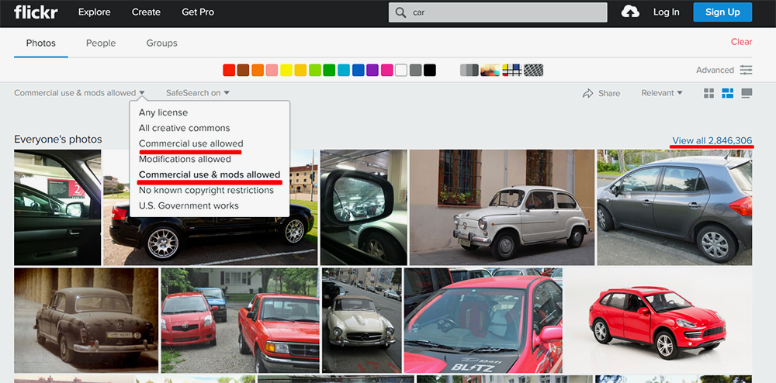The image size is (776, 383).
Task: Choose Commercial use & mods allowed option
Action: pyautogui.click(x=210, y=174)
